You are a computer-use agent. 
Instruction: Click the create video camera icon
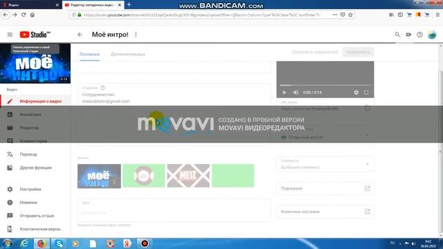click(x=408, y=35)
